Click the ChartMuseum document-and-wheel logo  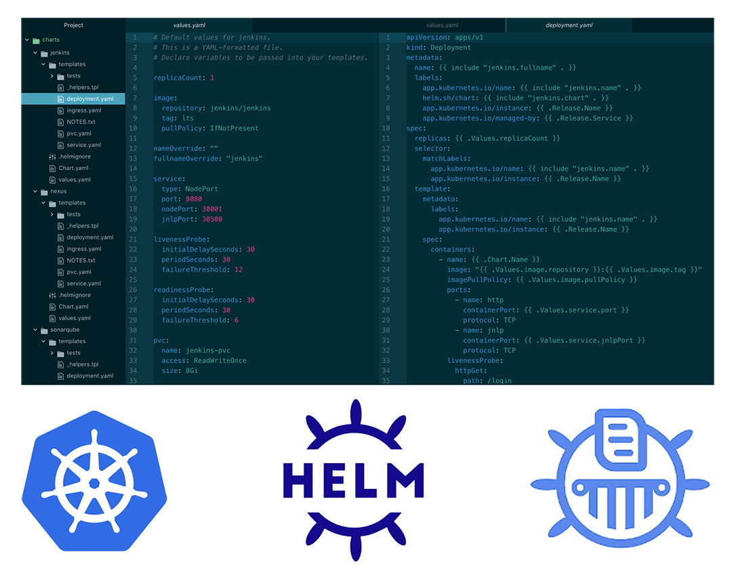[x=620, y=477]
